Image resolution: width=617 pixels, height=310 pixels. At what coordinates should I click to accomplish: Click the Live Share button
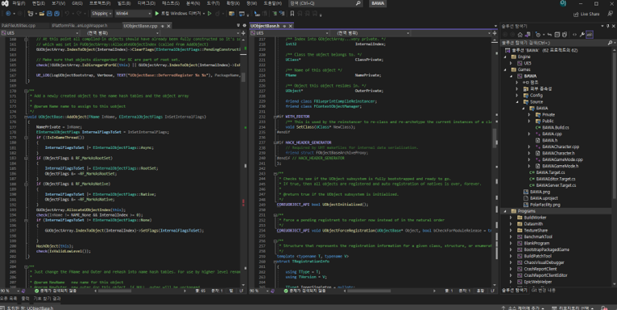click(x=586, y=14)
